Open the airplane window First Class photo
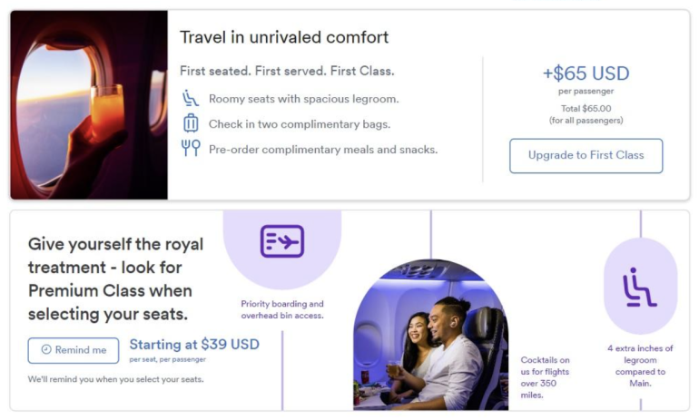 (x=89, y=105)
